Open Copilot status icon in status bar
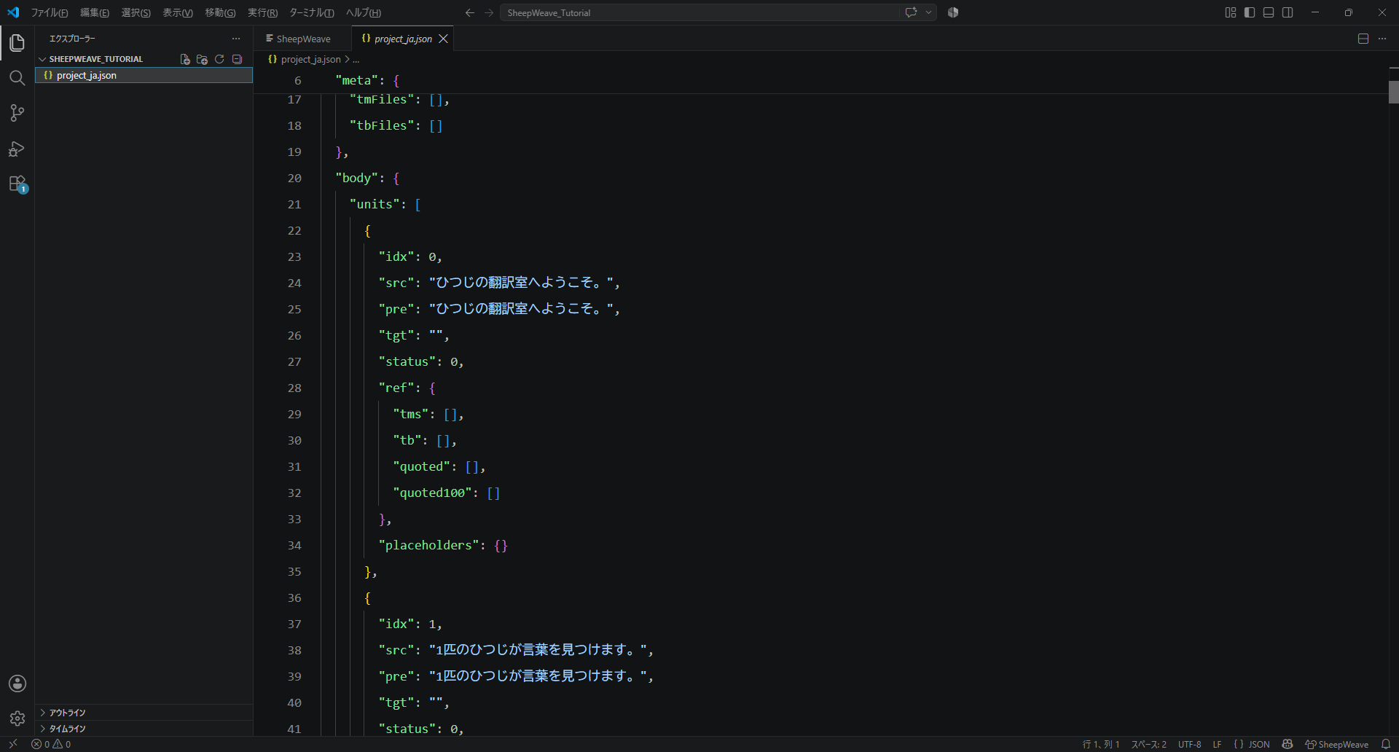The height and width of the screenshot is (752, 1399). click(x=1288, y=744)
